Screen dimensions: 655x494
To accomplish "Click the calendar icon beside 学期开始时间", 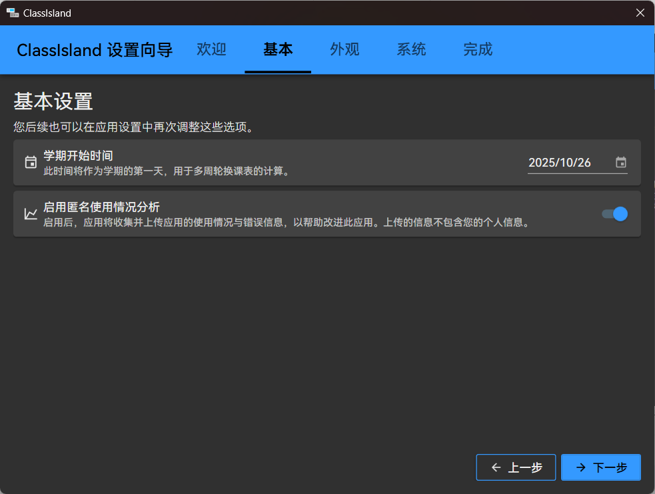I will point(31,162).
